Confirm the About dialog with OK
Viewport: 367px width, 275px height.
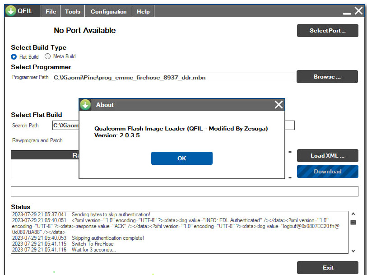click(x=181, y=158)
